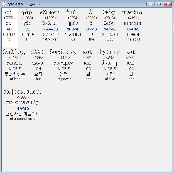Click Strong's number <1411>

(x=64, y=58)
